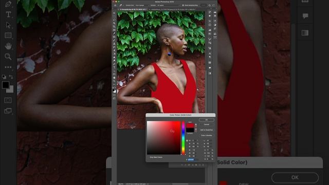Click the large swap colors arrows in background toolbar

click(x=11, y=77)
